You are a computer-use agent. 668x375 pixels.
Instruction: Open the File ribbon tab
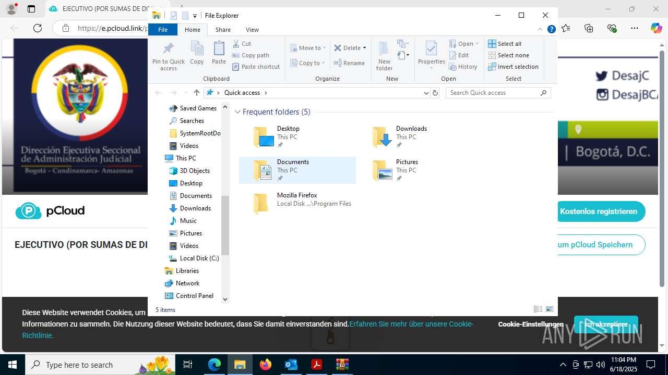point(163,30)
